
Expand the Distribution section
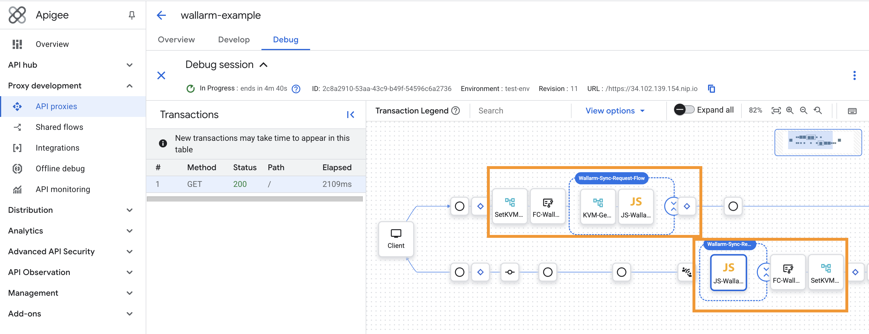(x=130, y=210)
